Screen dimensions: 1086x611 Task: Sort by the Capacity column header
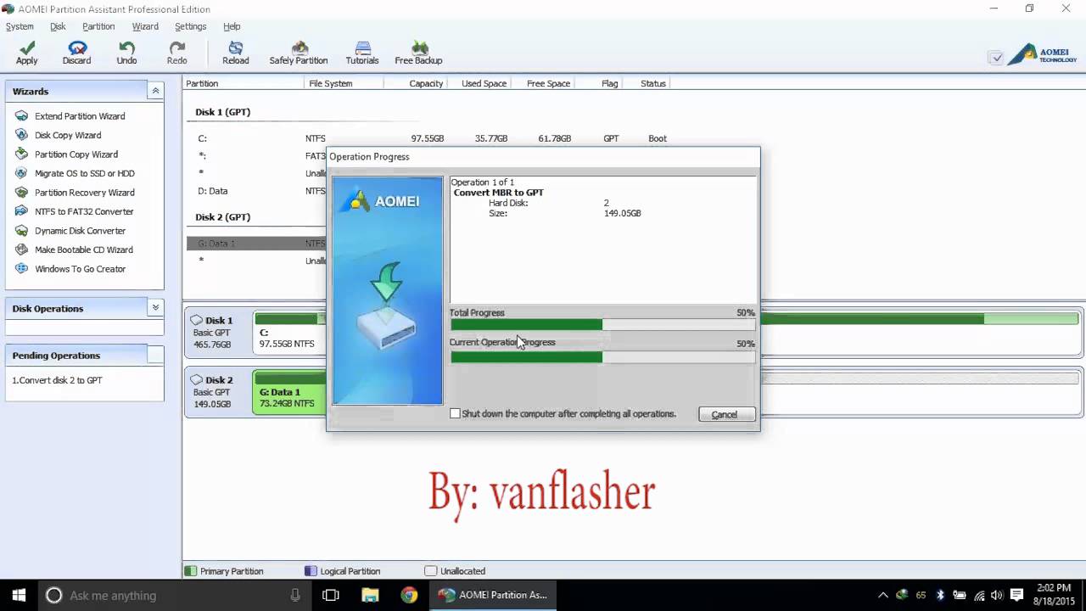click(x=415, y=83)
